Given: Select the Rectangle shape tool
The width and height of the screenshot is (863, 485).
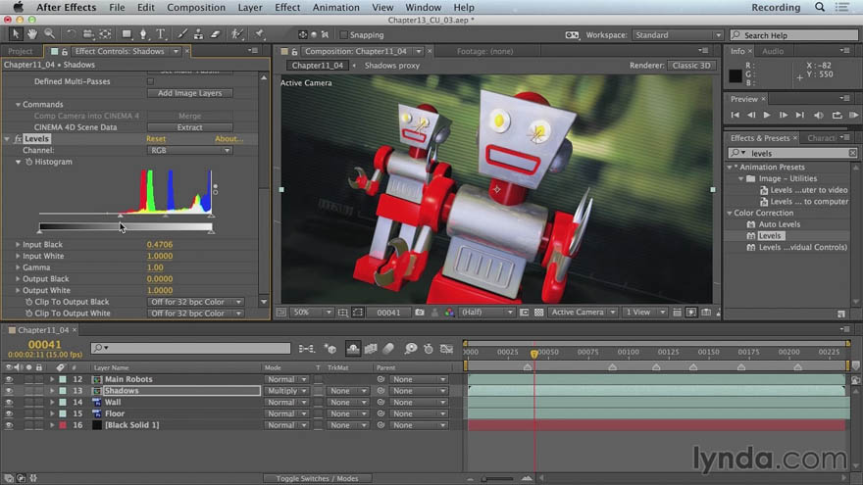Looking at the screenshot, I should (127, 34).
